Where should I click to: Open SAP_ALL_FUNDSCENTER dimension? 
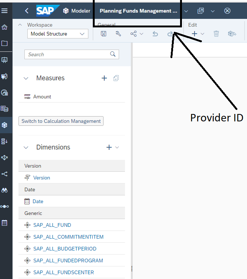click(64, 272)
